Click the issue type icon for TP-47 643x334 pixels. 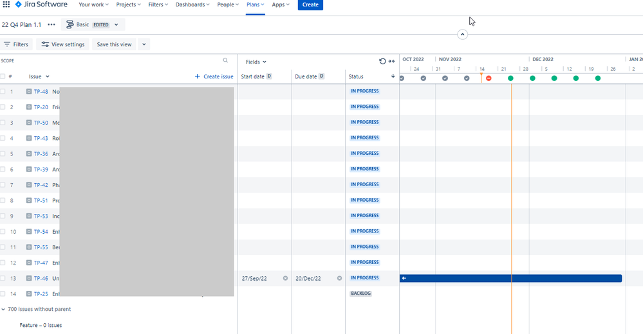(x=29, y=262)
